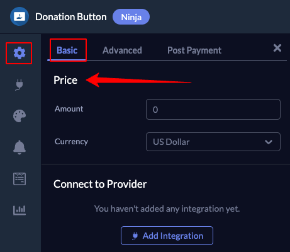Screen dimensions: 290x252
Task: Click the Donation Button logo icon
Action: (20, 16)
